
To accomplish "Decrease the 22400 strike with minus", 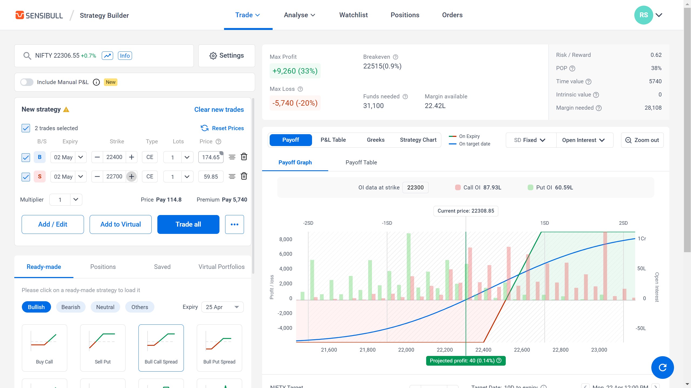I will click(x=97, y=157).
